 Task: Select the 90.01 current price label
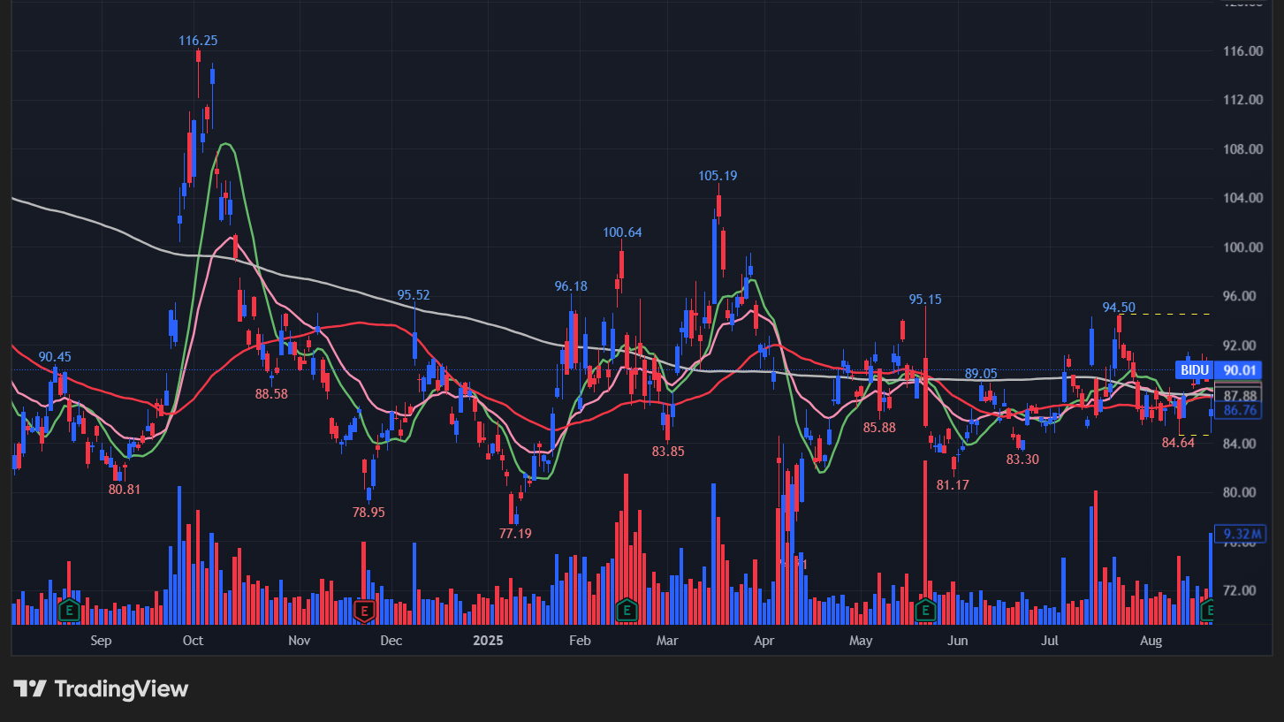[x=1239, y=370]
